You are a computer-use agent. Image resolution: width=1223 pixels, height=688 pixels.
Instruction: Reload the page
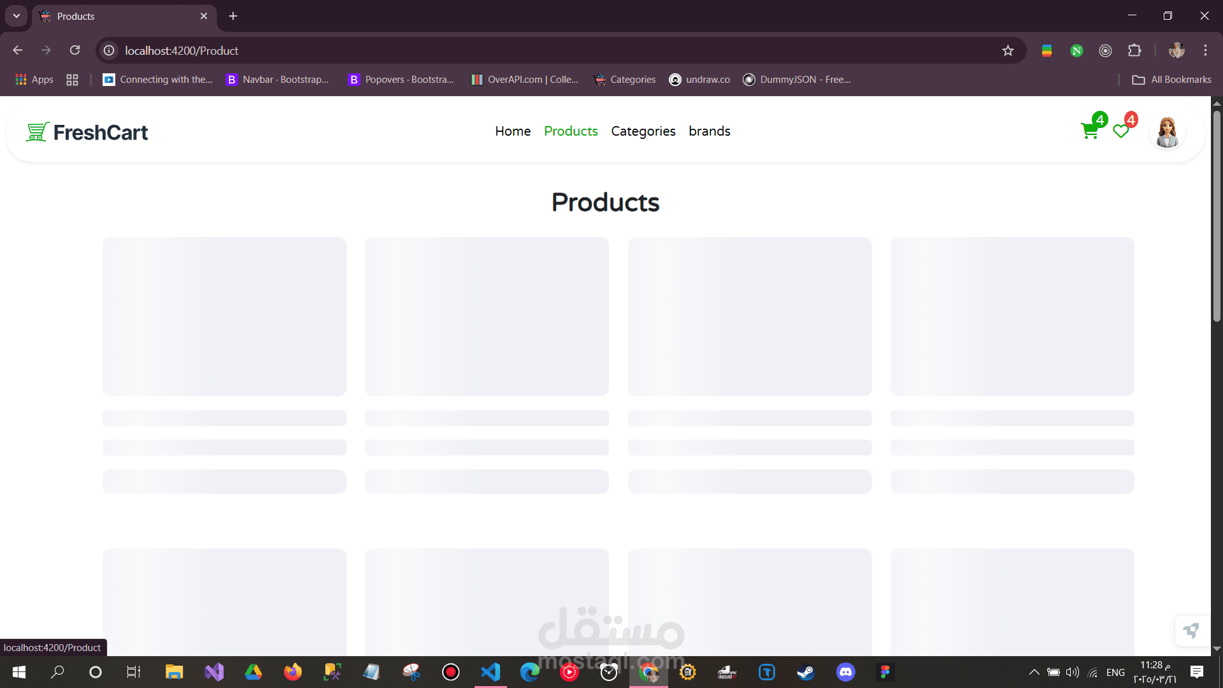pos(75,50)
